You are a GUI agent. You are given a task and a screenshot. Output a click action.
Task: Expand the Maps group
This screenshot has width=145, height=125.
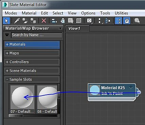[x=32, y=53]
